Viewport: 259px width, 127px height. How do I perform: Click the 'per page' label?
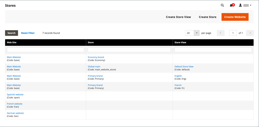click(206, 33)
